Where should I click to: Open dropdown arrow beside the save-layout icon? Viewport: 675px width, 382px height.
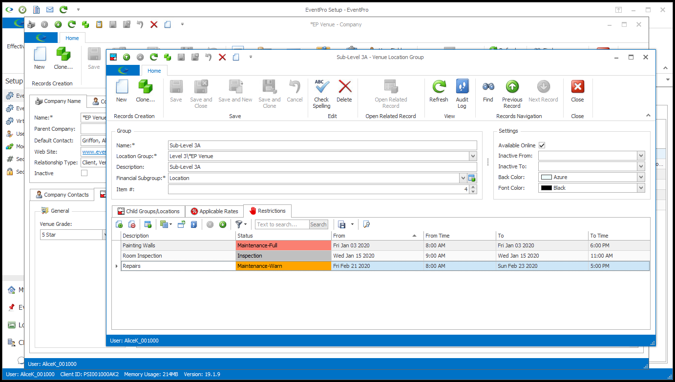pyautogui.click(x=352, y=224)
